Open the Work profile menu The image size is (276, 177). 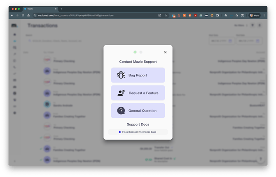[x=254, y=16]
